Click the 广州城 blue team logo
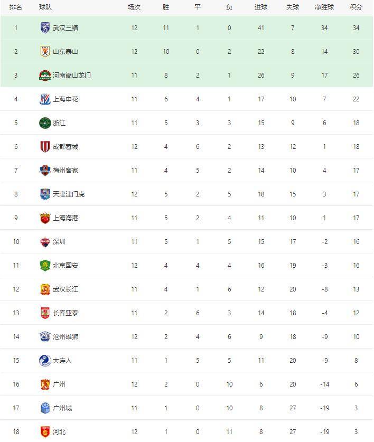This screenshot has width=374, height=442. point(45,408)
